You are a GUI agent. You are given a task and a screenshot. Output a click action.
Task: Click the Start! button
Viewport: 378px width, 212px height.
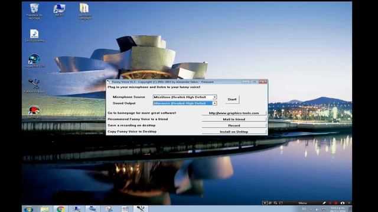click(x=232, y=100)
